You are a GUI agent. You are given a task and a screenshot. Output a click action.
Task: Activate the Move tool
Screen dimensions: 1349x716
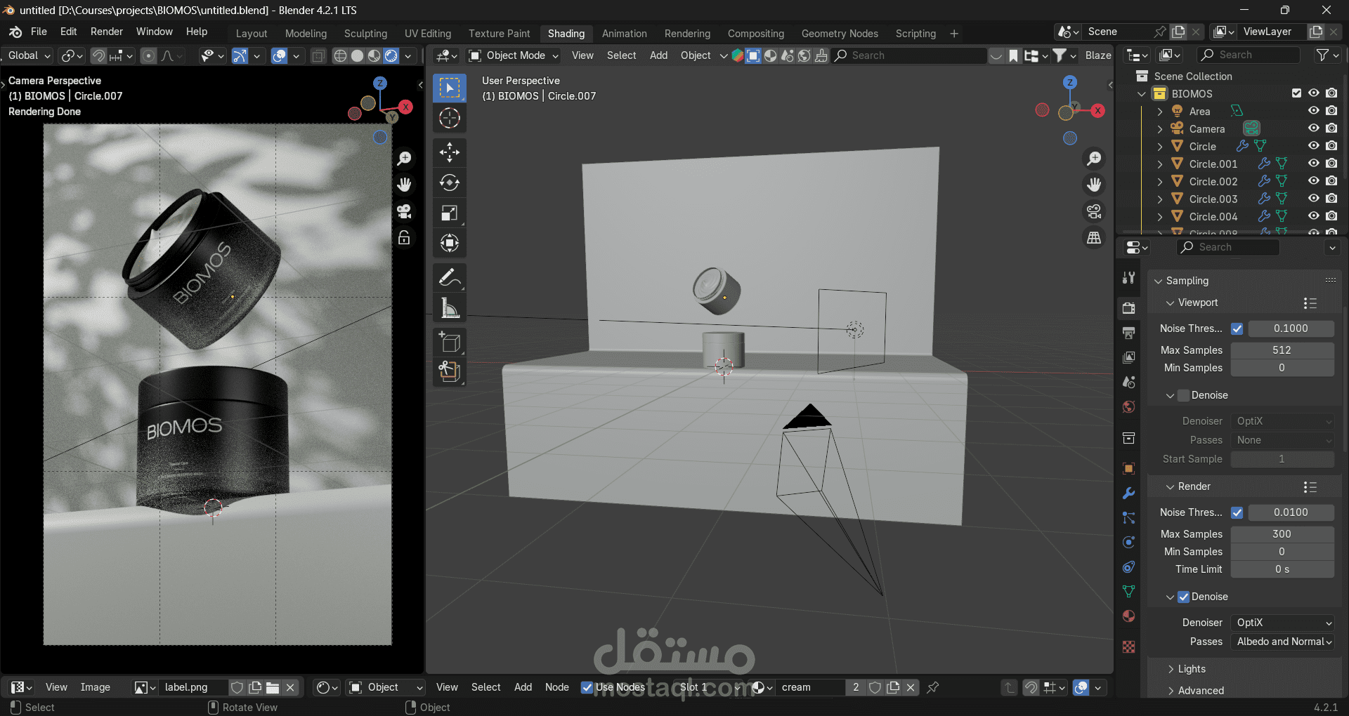point(450,152)
